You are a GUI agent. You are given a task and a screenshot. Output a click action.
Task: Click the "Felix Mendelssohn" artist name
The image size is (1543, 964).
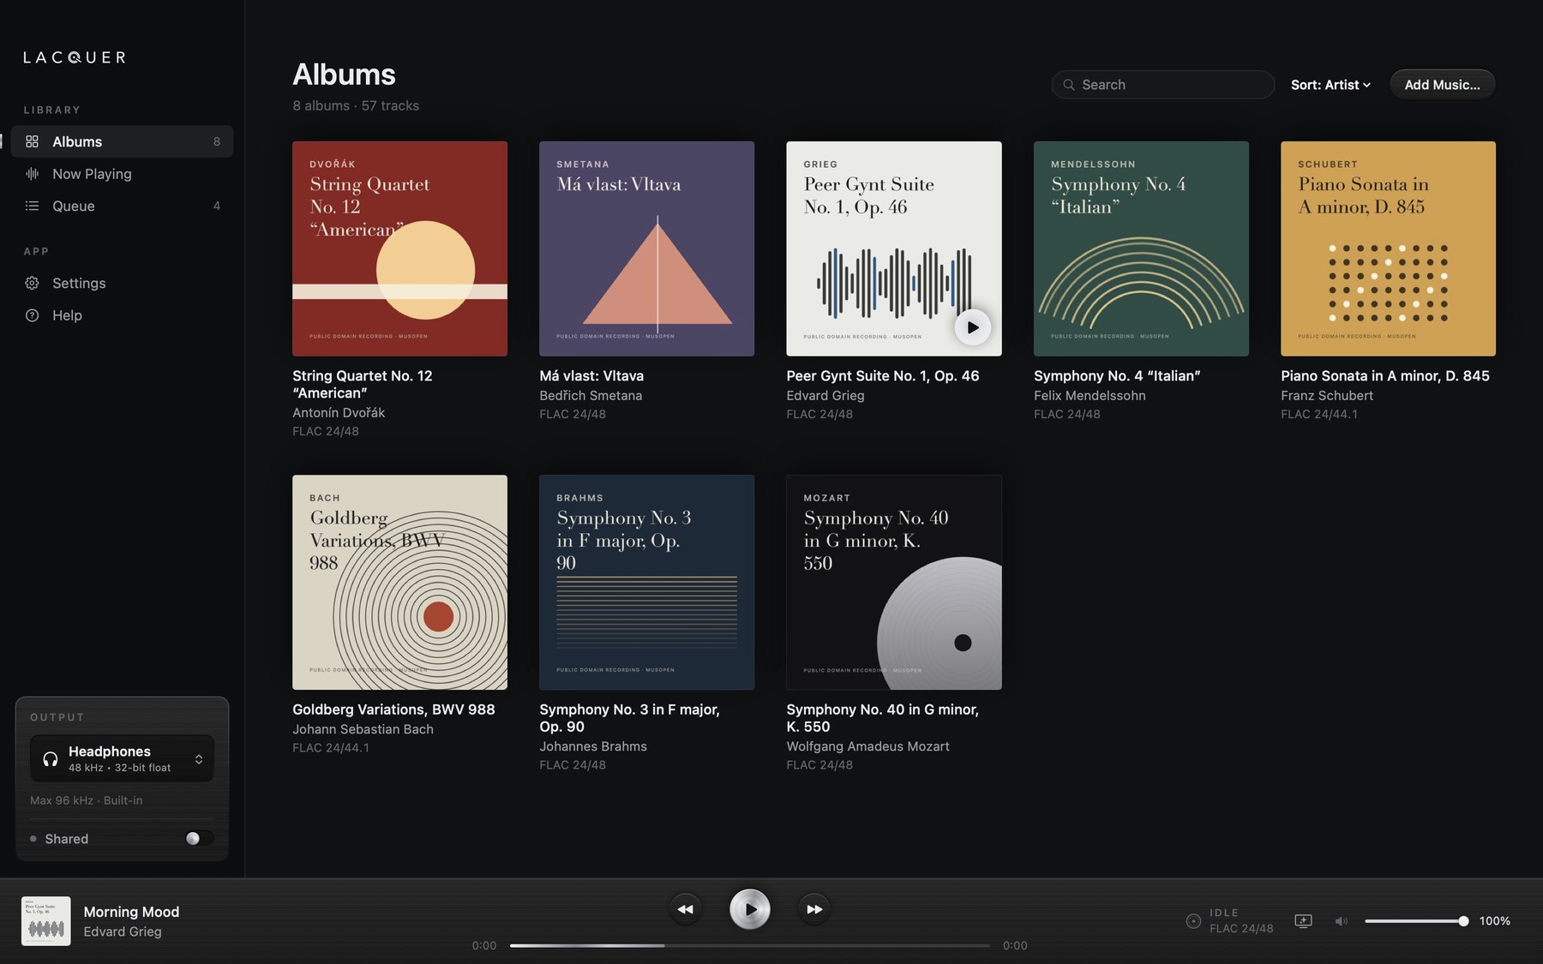point(1090,396)
